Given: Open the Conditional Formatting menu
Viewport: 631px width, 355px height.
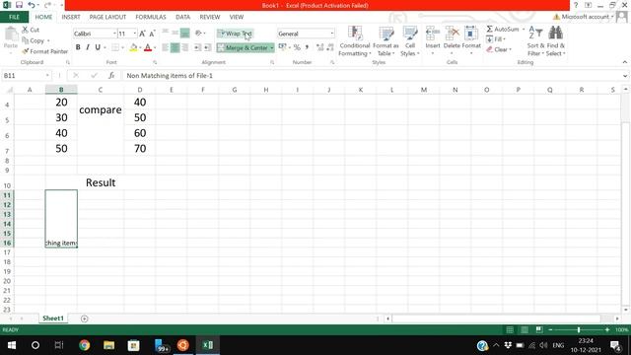Looking at the screenshot, I should (x=355, y=41).
